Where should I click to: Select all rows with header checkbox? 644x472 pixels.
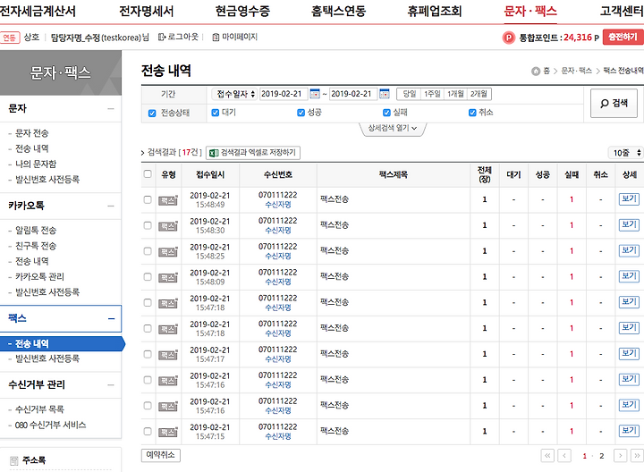148,174
